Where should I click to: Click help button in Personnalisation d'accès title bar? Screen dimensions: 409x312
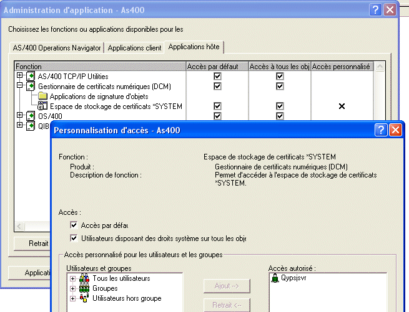[x=381, y=130]
